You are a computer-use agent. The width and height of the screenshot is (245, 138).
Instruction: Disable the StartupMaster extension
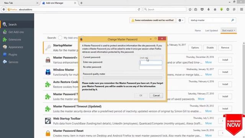[210, 48]
